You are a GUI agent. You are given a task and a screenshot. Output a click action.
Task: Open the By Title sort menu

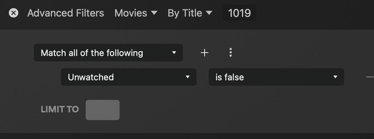(x=185, y=13)
